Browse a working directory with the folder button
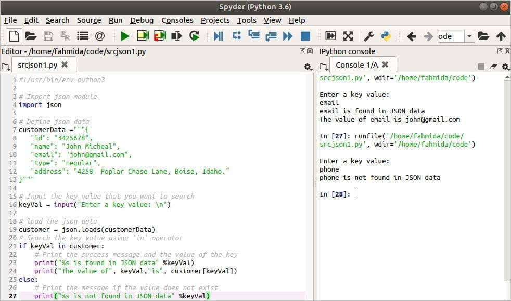 pyautogui.click(x=484, y=36)
